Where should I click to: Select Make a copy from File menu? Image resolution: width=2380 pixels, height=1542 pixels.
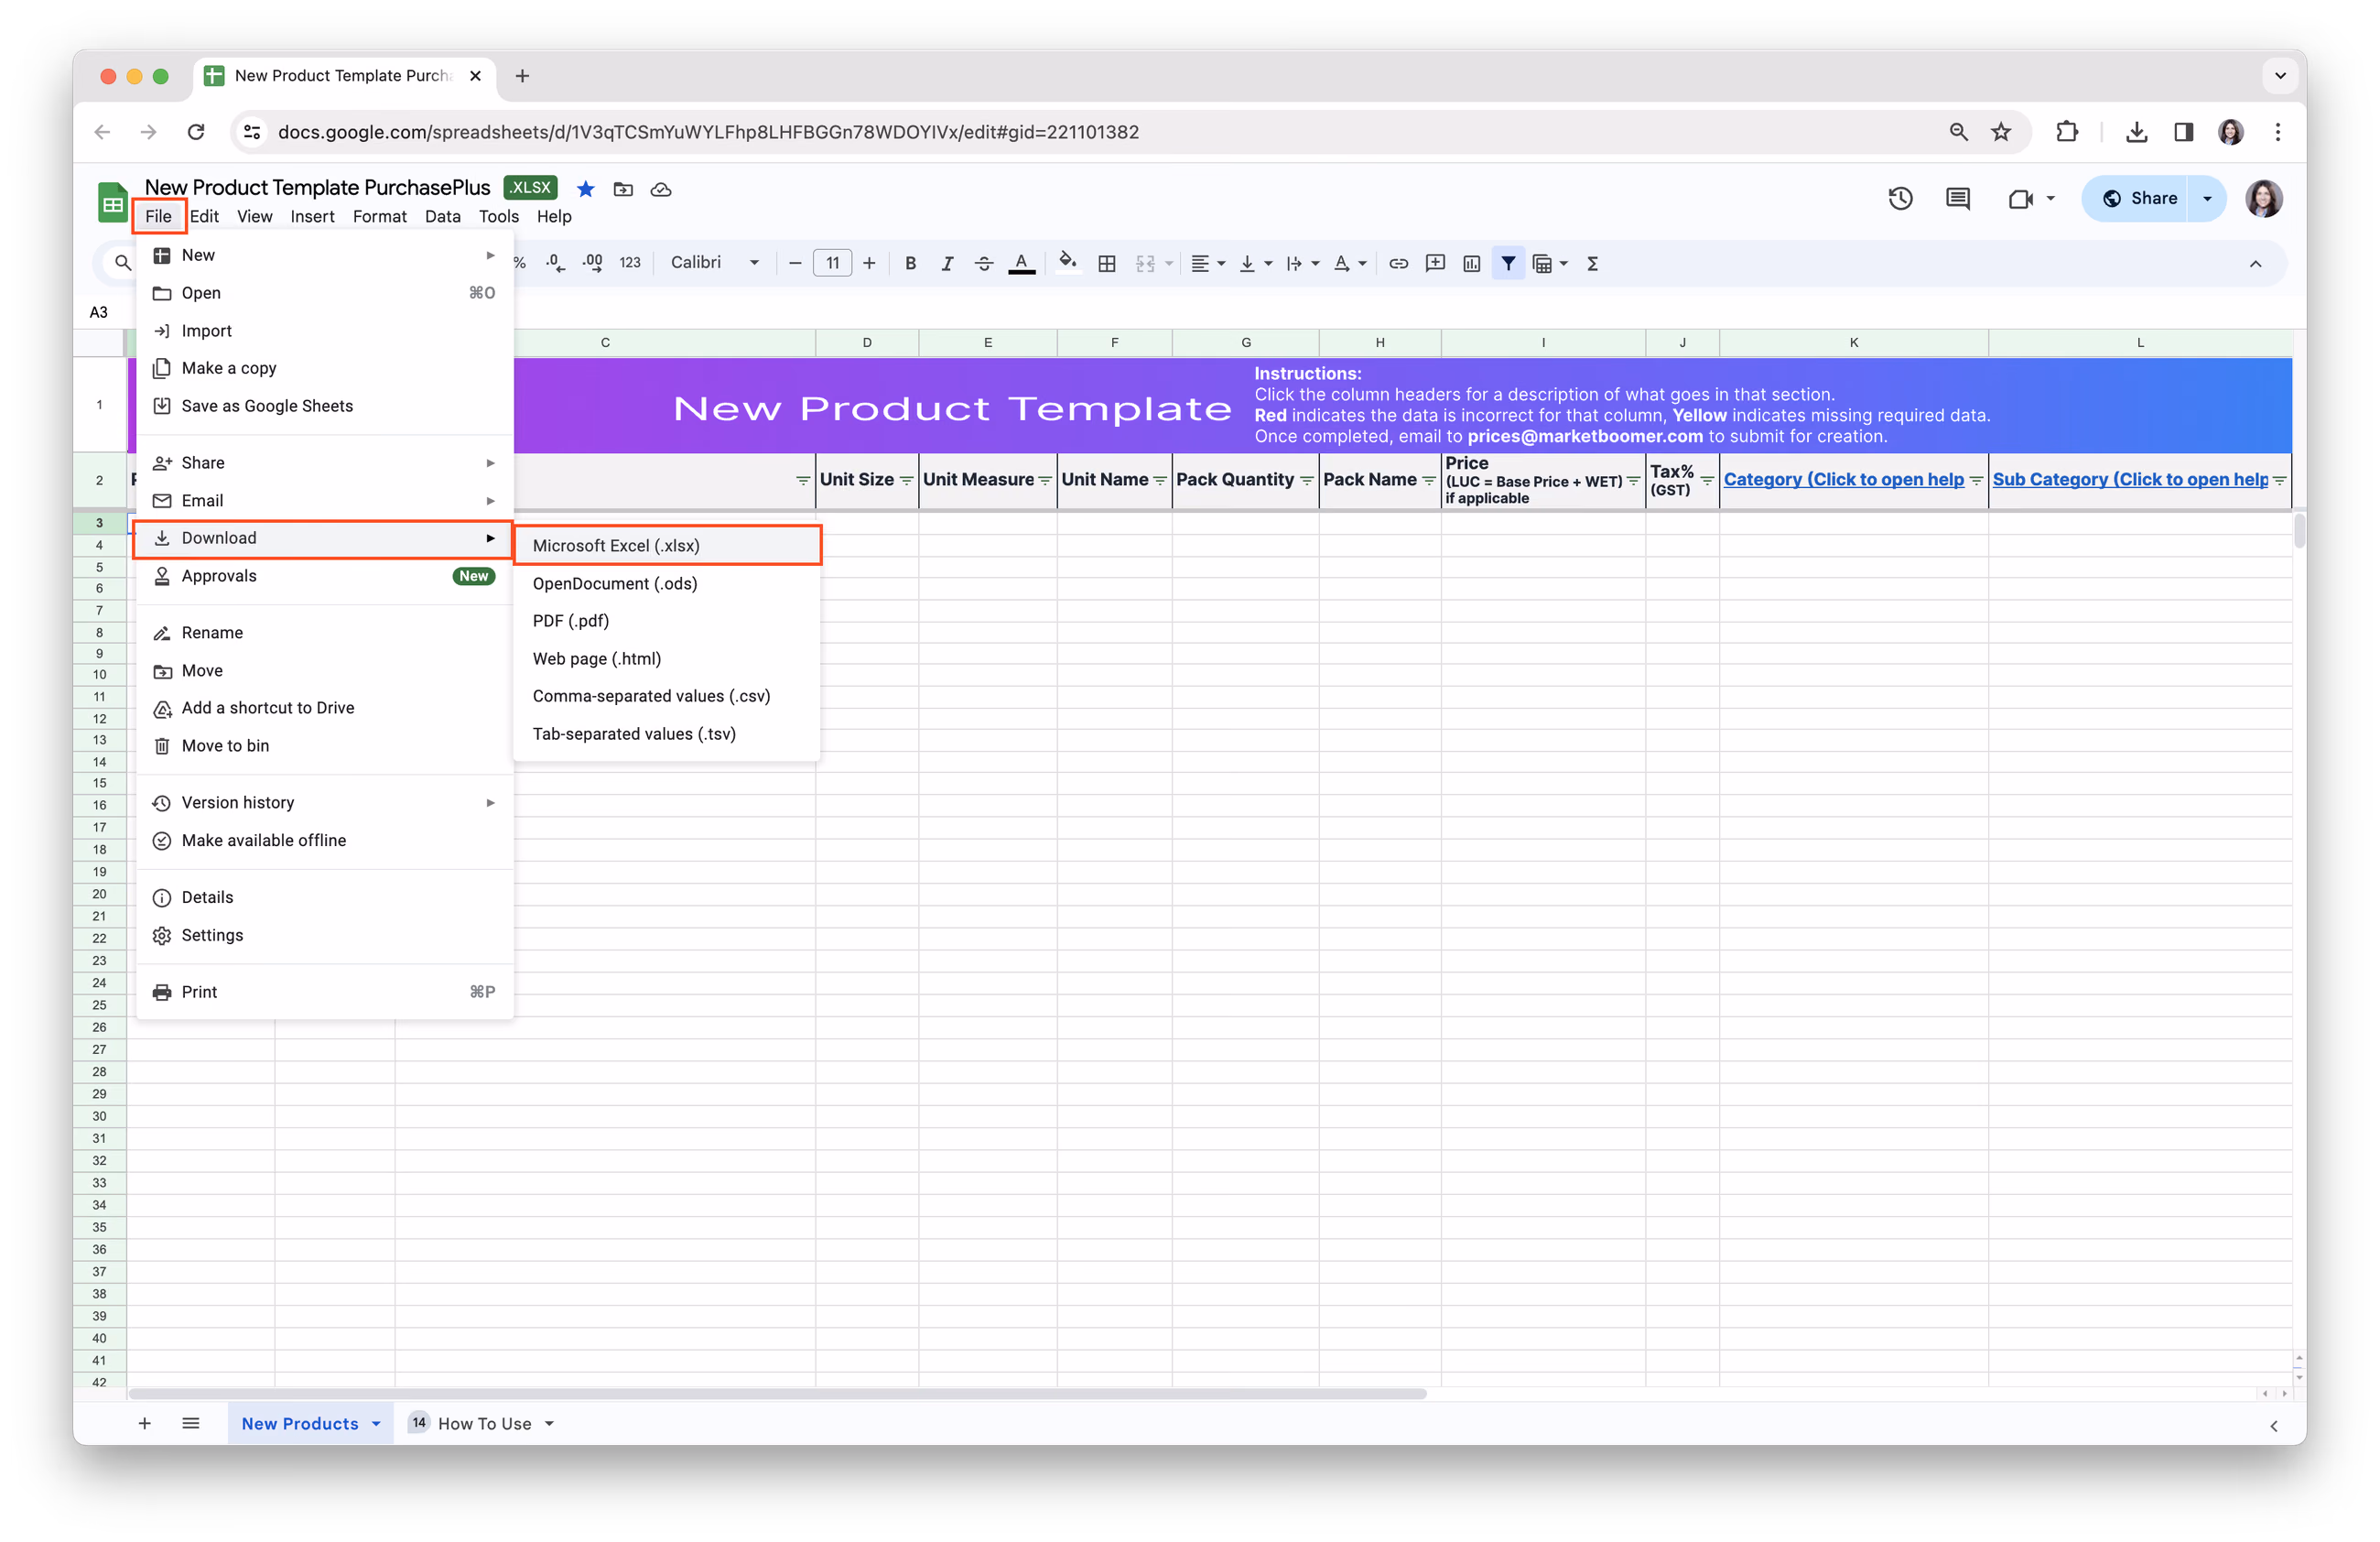[325, 368]
